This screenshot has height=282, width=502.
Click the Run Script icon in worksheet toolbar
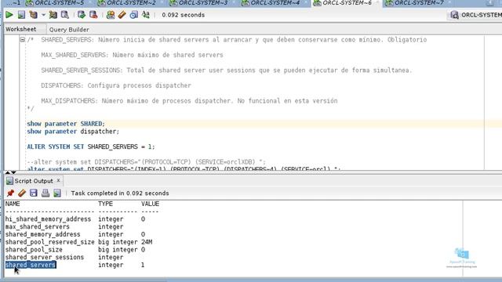click(21, 15)
